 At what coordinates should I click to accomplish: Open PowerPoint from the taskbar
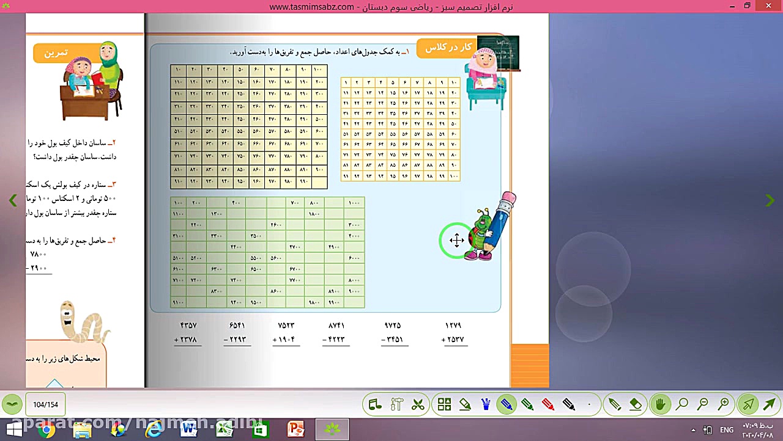[296, 430]
